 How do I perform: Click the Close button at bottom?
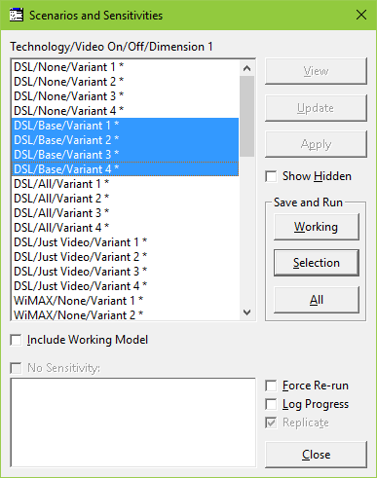click(317, 455)
